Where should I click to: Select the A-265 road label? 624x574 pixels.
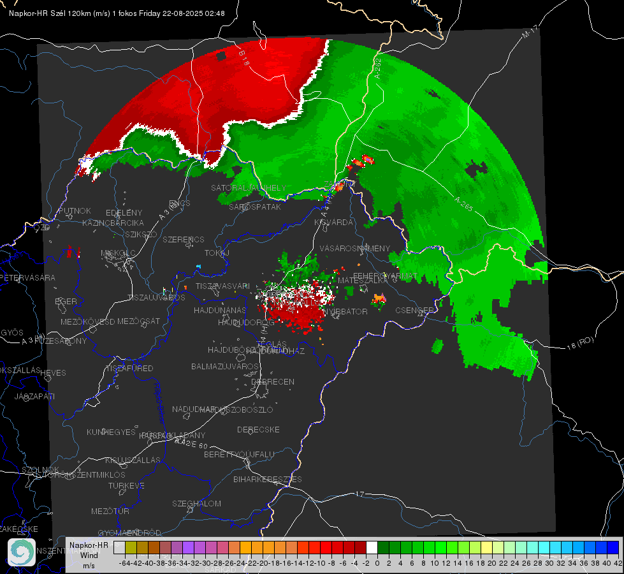pyautogui.click(x=463, y=204)
